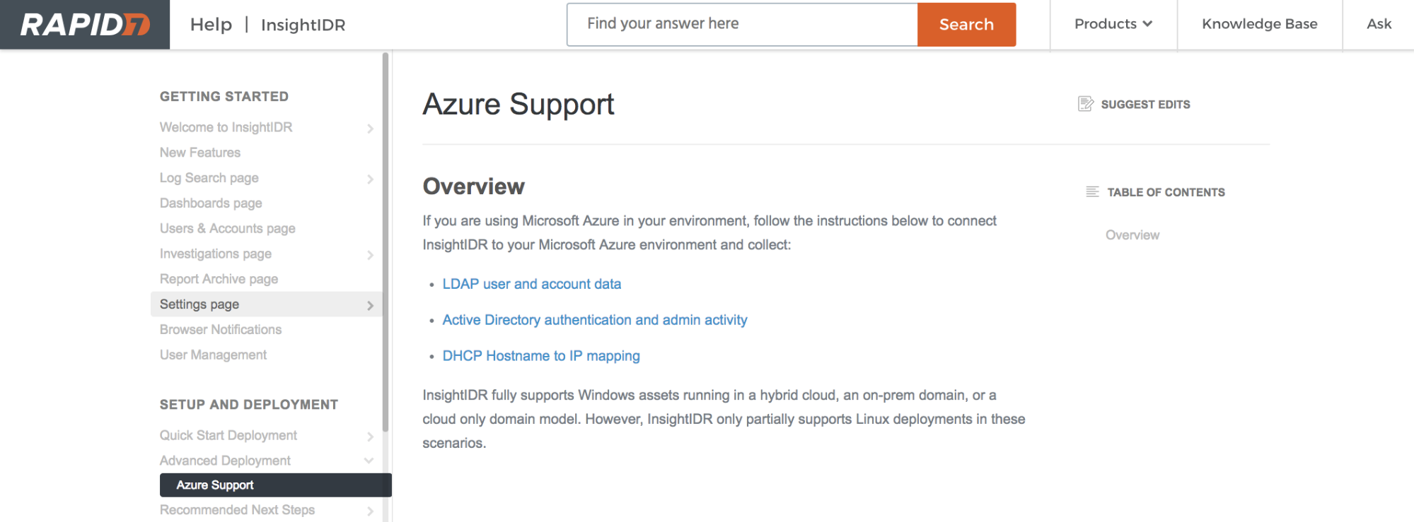Expand the Investigations page chevron
Image resolution: width=1414 pixels, height=522 pixels.
pos(370,255)
